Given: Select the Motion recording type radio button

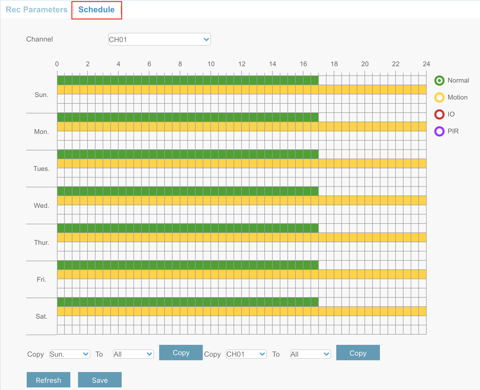Looking at the screenshot, I should (439, 98).
